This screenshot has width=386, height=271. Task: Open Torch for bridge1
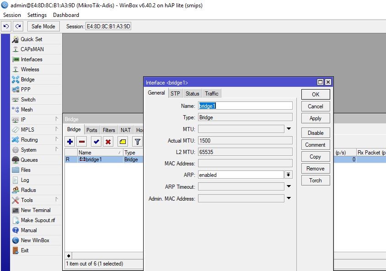point(316,180)
